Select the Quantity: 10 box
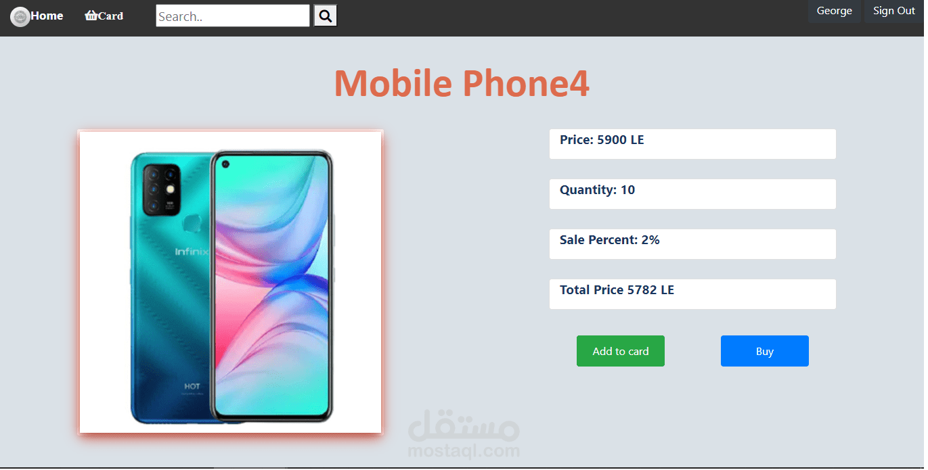Viewport: 928px width, 470px height. 692,194
